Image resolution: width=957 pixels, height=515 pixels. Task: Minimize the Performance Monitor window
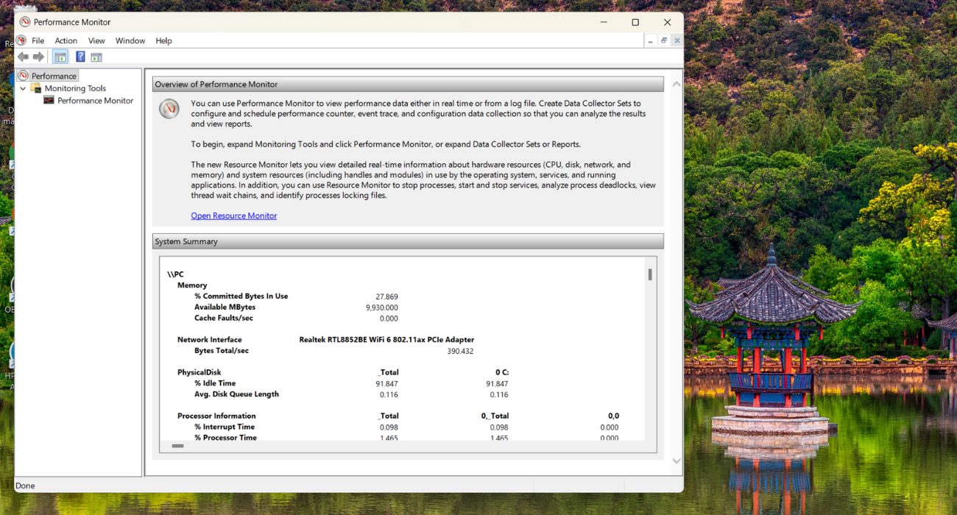coord(604,22)
